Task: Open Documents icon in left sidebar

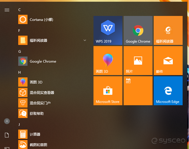Action: click(7, 135)
